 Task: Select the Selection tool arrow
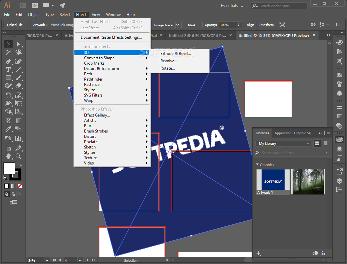tap(8, 44)
